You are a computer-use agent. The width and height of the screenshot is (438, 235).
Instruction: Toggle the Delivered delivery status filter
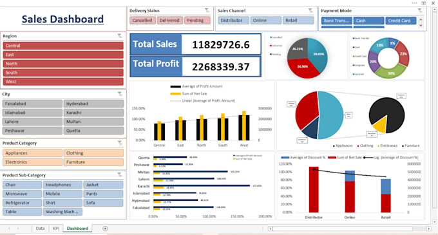[x=170, y=21]
